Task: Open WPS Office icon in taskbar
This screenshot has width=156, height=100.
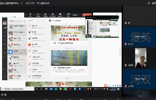Action: [x=70, y=89]
